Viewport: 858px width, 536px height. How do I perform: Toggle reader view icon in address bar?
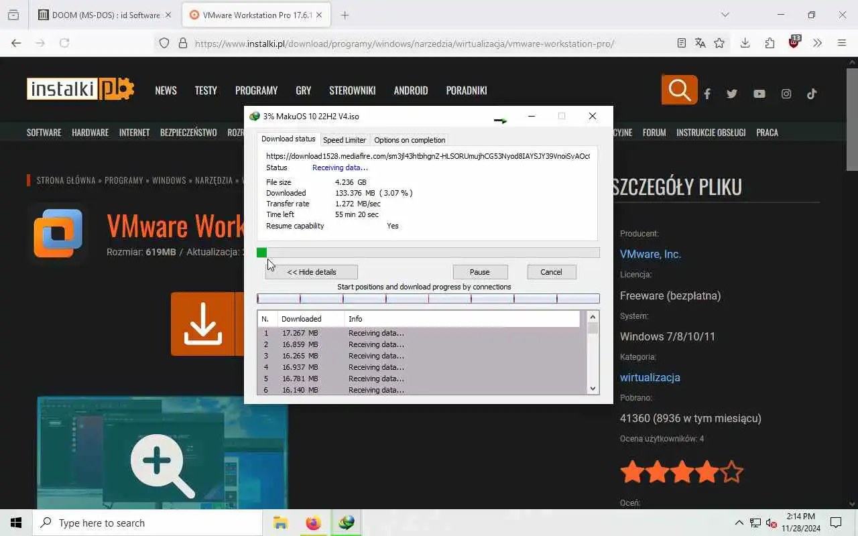[x=682, y=43]
